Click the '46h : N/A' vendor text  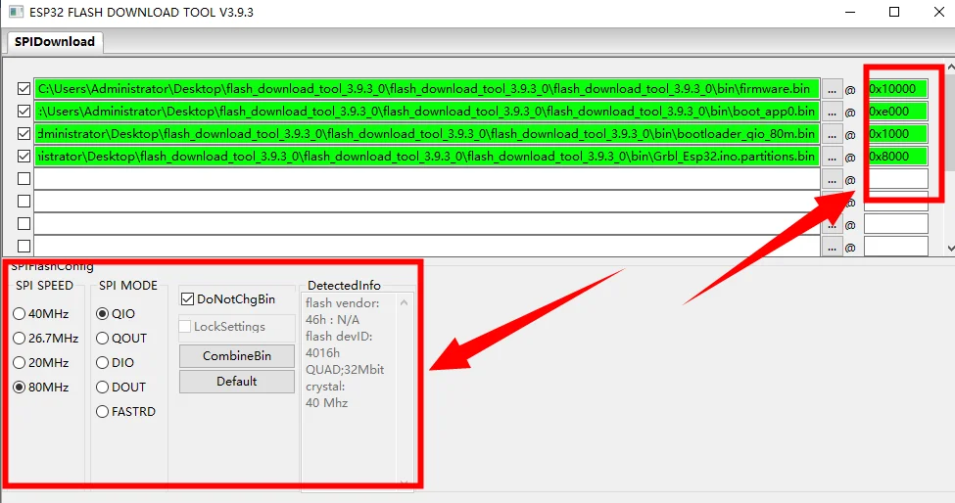(333, 319)
